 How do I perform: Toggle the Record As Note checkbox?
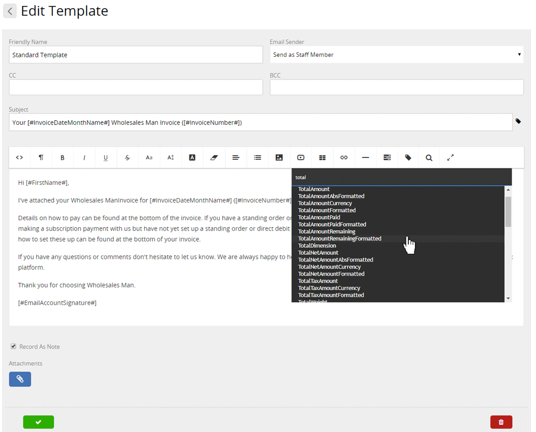tap(13, 346)
